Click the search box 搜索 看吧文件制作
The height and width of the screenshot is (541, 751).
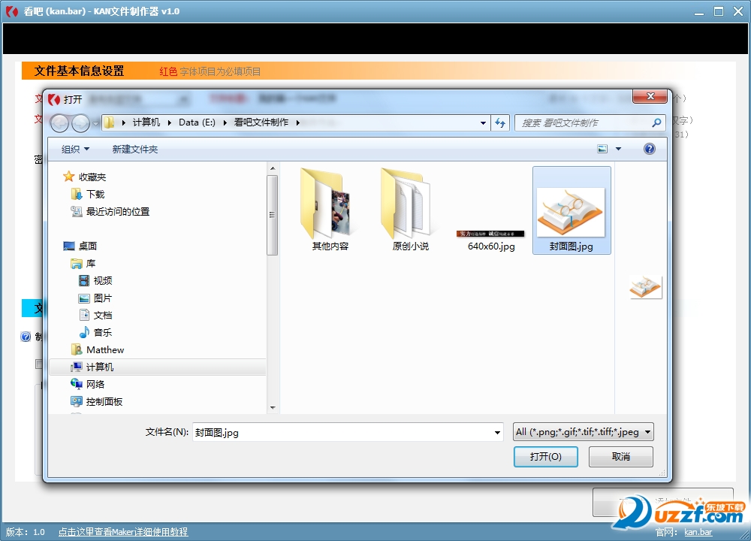585,122
